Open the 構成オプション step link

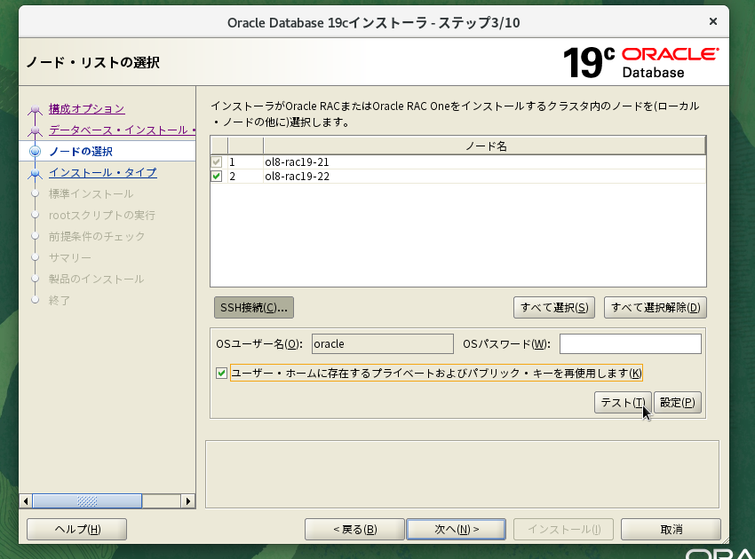point(87,109)
